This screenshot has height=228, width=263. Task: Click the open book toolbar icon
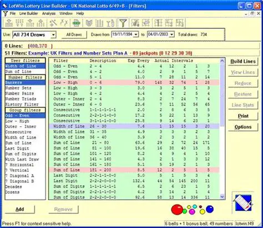pos(89,23)
